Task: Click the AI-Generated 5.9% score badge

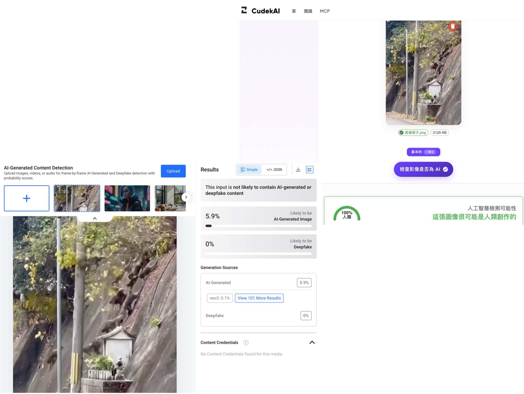Action: 304,283
